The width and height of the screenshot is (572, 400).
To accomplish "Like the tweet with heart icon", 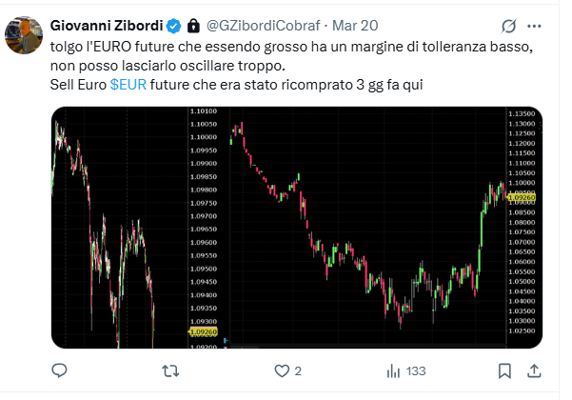I will point(282,371).
